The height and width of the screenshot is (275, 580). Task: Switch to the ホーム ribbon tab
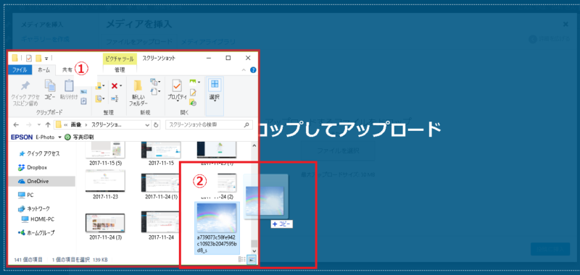tap(43, 69)
